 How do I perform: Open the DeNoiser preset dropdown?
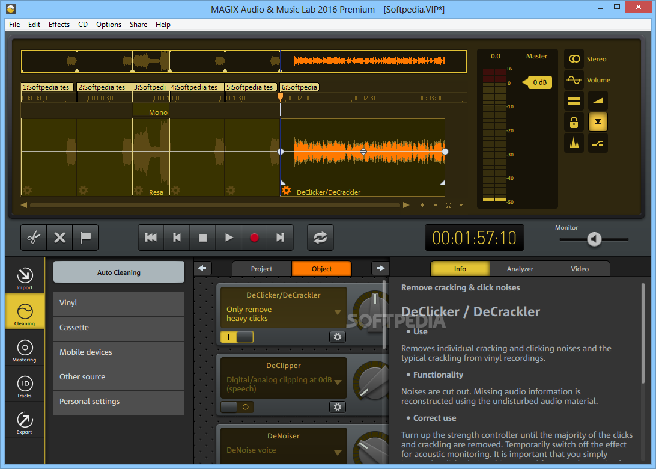pyautogui.click(x=338, y=453)
